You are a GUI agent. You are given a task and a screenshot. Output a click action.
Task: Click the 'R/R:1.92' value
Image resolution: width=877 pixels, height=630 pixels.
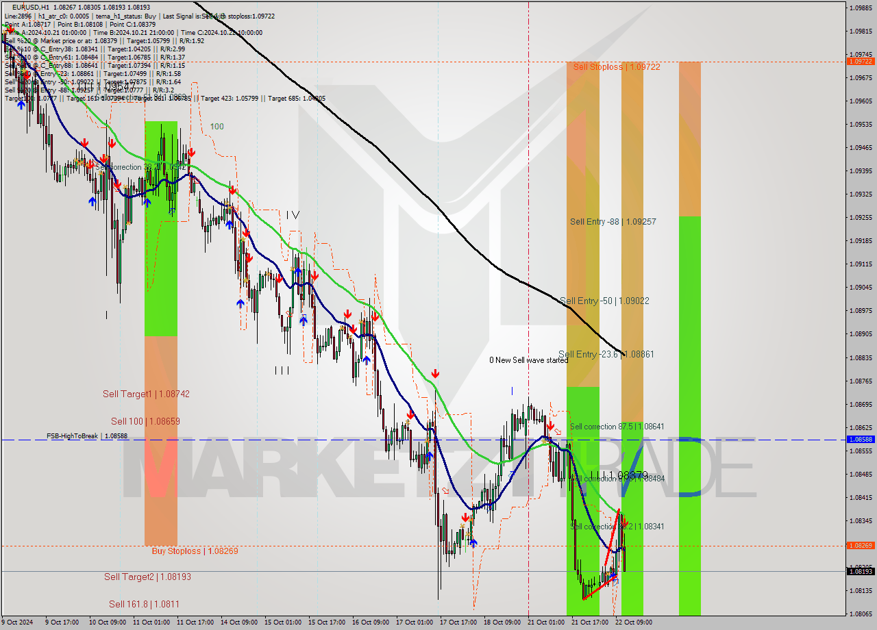click(x=190, y=40)
